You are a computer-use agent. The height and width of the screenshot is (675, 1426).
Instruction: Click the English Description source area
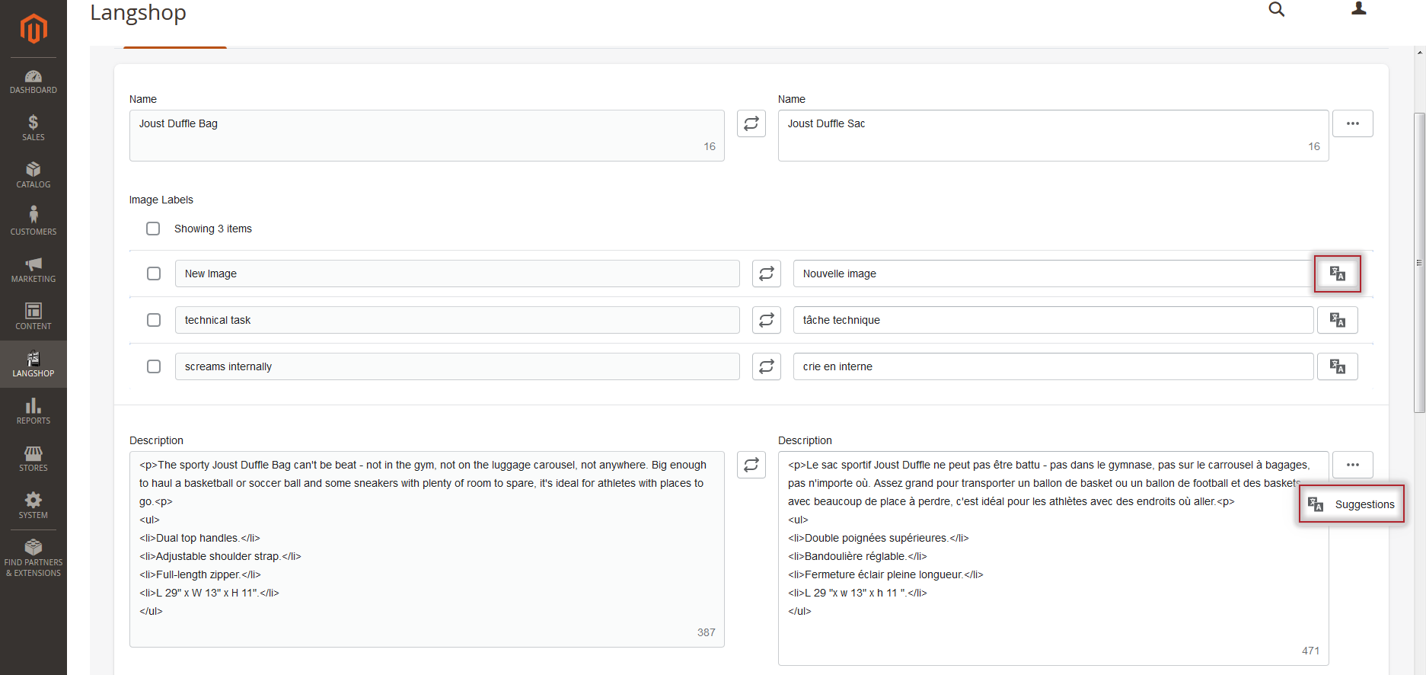(x=426, y=549)
